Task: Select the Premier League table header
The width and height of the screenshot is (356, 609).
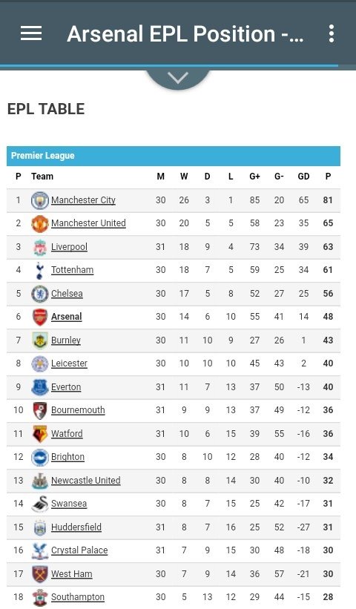Action: tap(174, 156)
